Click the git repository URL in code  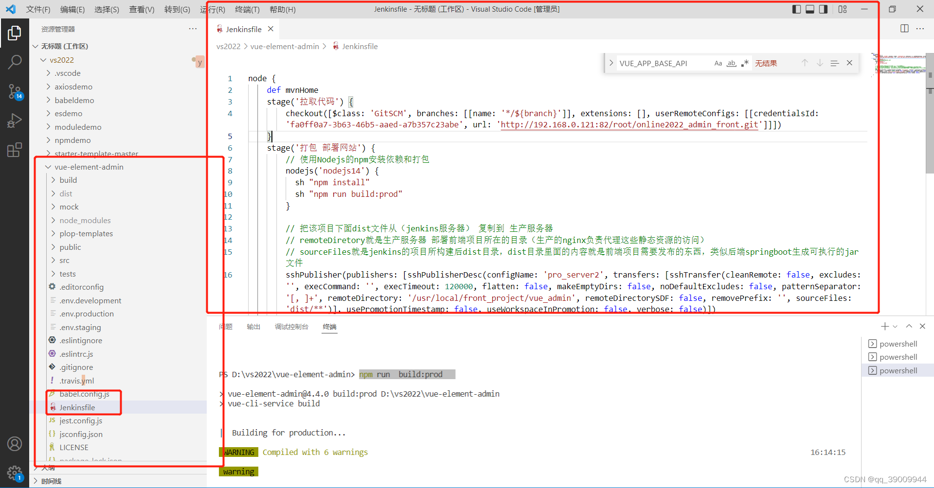(x=629, y=124)
